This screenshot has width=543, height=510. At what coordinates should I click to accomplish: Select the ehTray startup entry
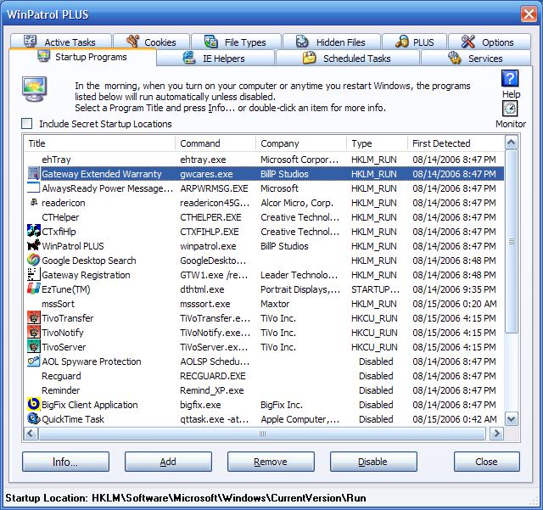[264, 159]
